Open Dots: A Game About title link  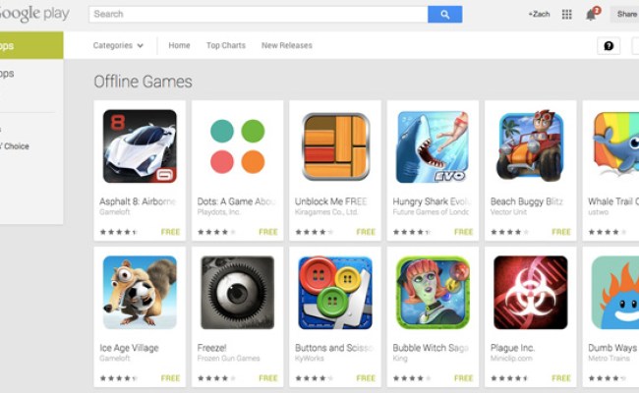pos(236,201)
